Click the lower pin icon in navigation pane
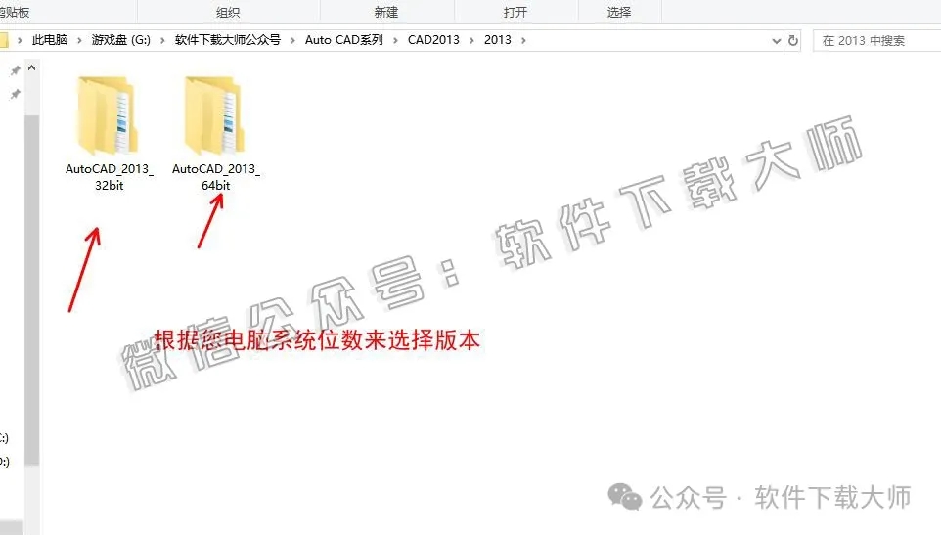Viewport: 941px width, 535px height. 16,94
